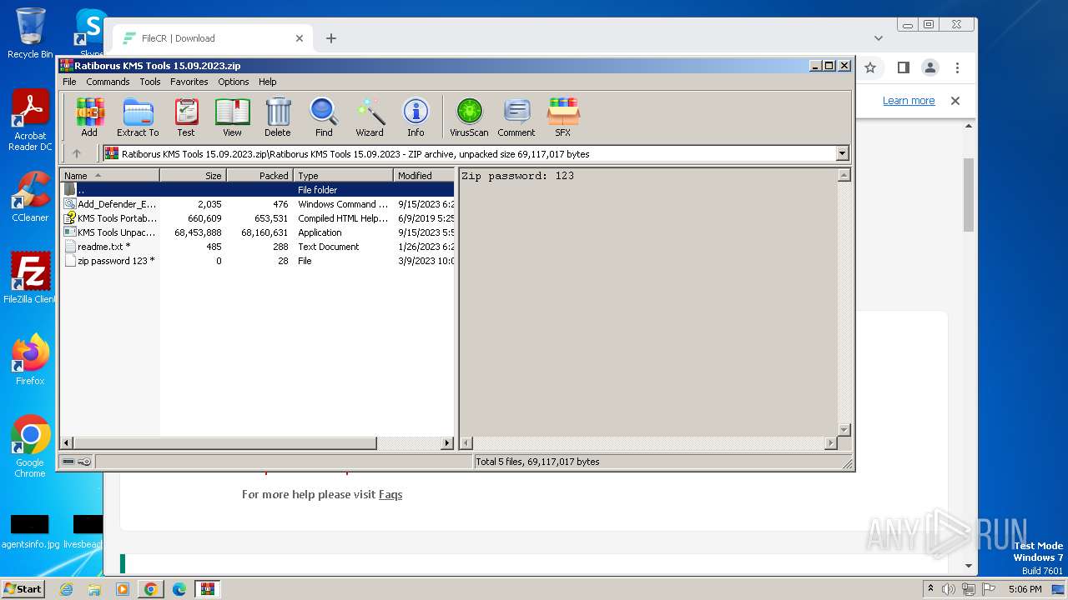Open the Help menu in WinRAR
This screenshot has width=1068, height=600.
pos(268,82)
